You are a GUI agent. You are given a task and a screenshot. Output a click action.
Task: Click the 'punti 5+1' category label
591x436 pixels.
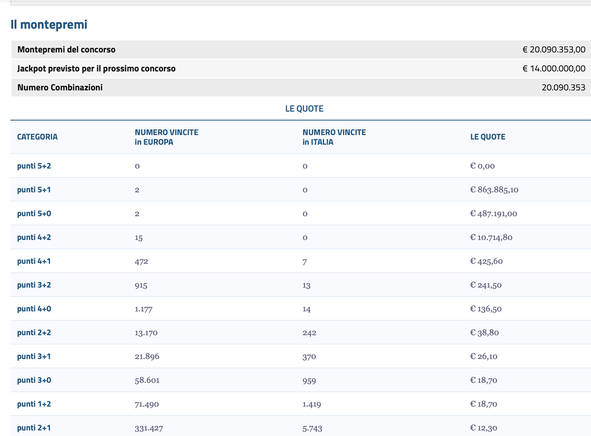[34, 190]
